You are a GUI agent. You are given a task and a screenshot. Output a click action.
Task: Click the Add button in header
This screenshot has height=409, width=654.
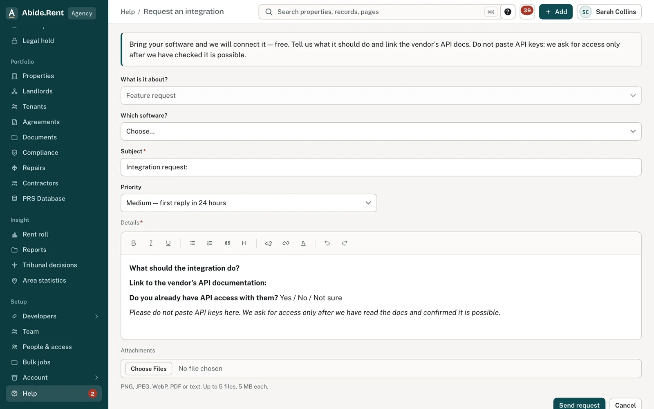pos(556,12)
